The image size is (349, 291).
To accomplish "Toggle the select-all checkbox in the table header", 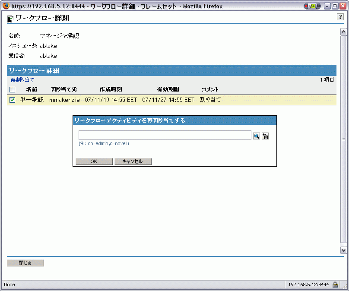I will [x=12, y=89].
